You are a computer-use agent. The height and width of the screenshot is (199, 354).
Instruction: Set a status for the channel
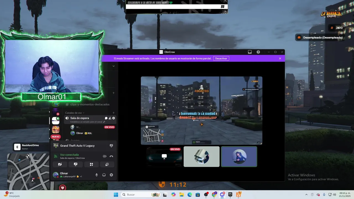pyautogui.click(x=88, y=122)
